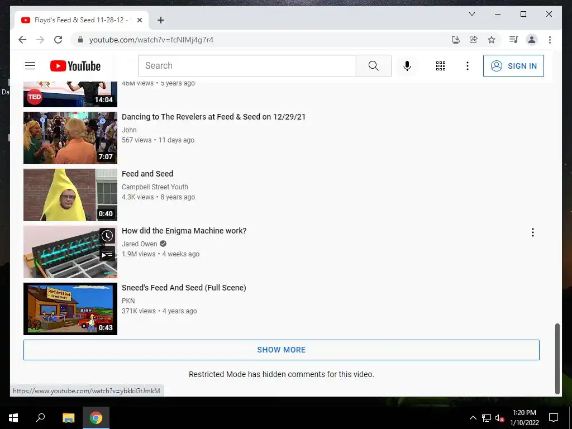Bookmark this tab with the star
This screenshot has width=572, height=429.
492,40
